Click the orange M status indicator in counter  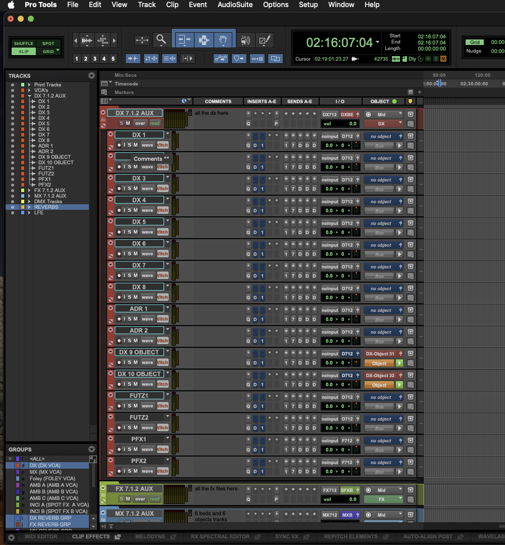pos(443,59)
